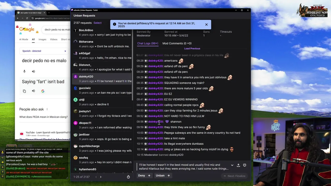Click Load Previous chat logs link
The height and width of the screenshot is (186, 331).
(x=192, y=49)
